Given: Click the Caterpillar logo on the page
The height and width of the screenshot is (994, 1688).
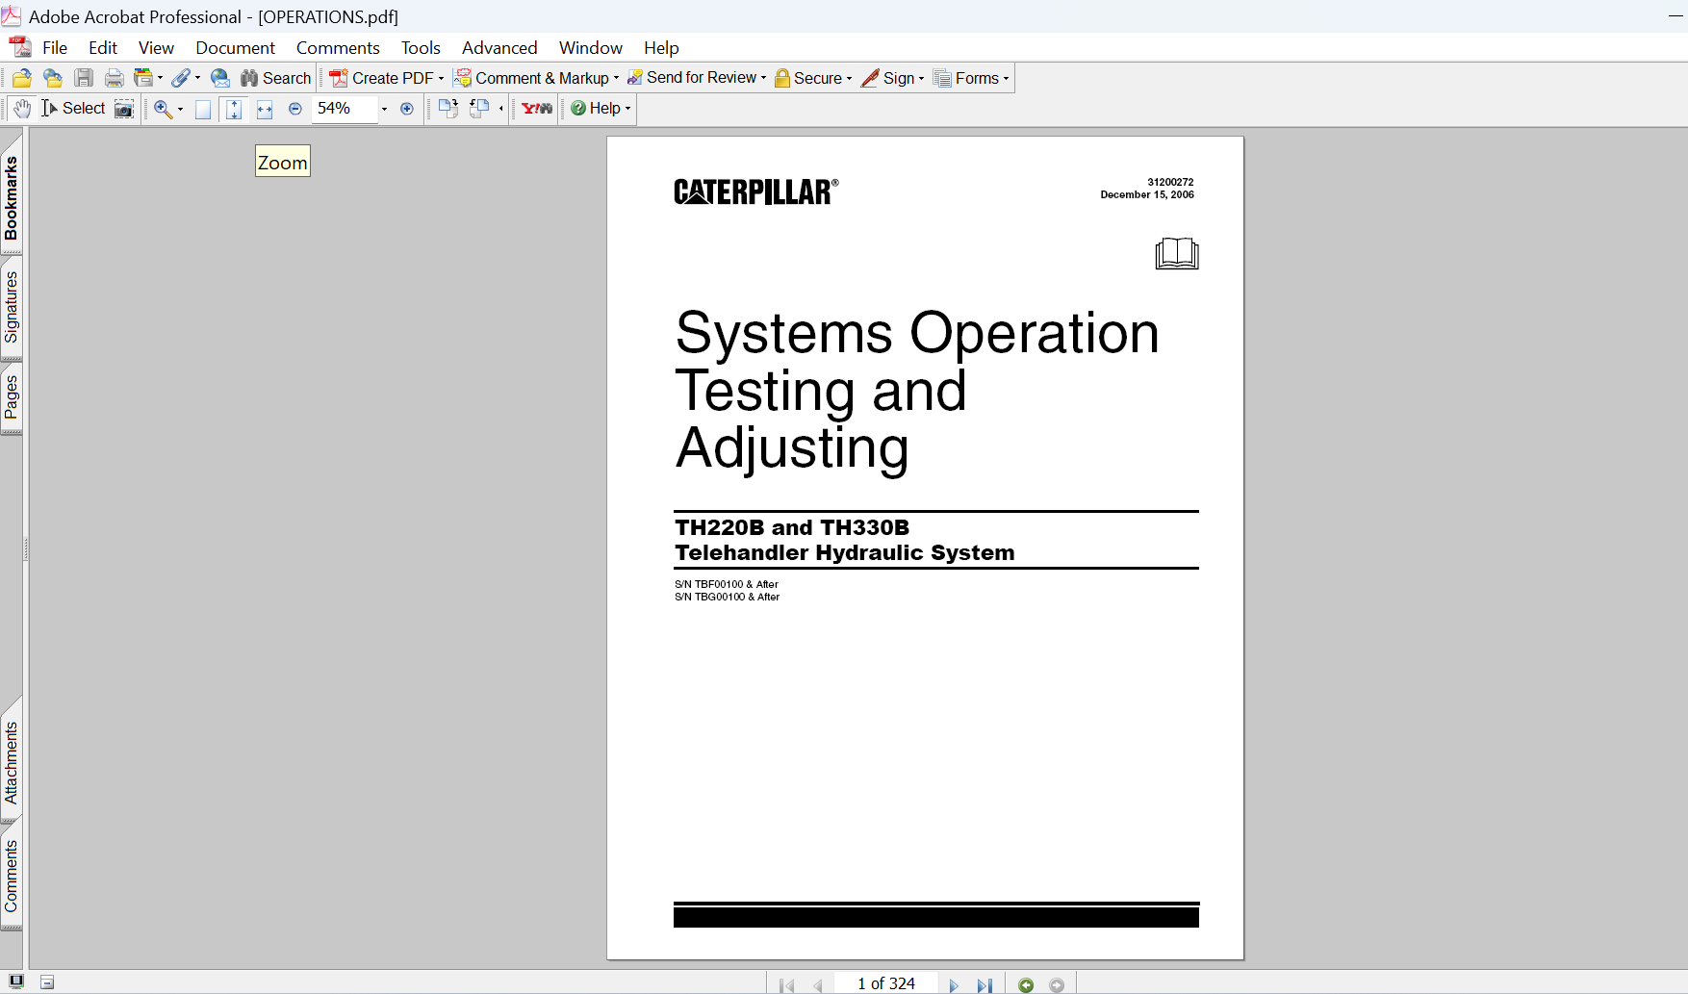Looking at the screenshot, I should 756,191.
